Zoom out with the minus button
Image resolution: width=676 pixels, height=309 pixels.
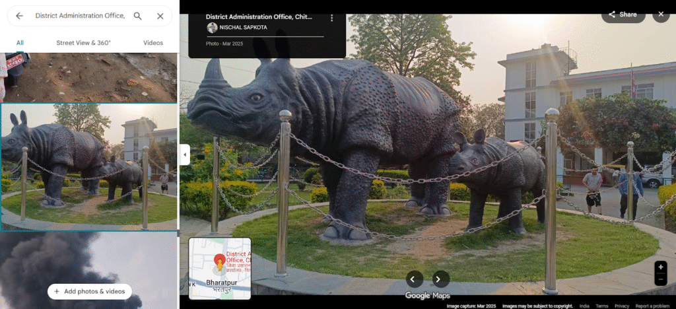(x=661, y=279)
